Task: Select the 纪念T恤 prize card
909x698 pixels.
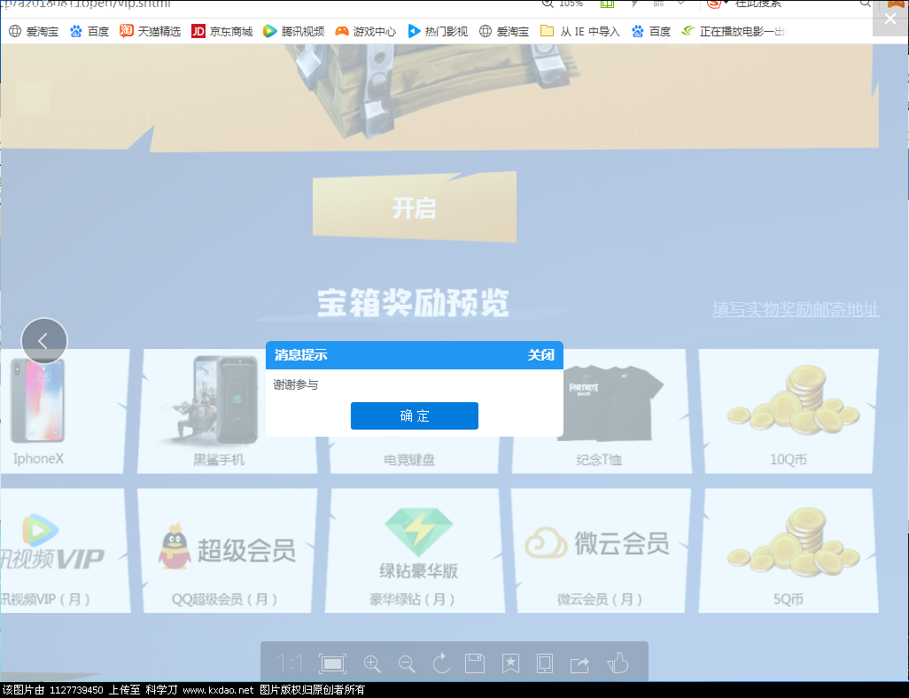Action: pos(602,411)
